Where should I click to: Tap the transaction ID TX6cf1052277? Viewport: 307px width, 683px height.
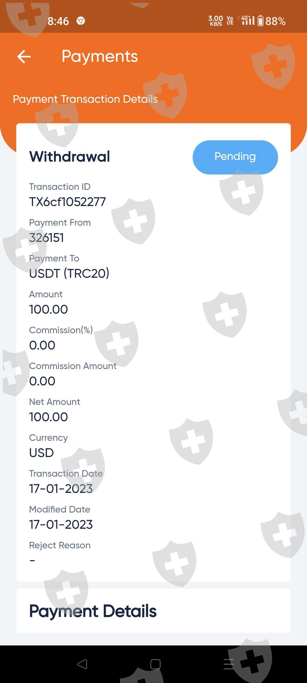point(67,202)
